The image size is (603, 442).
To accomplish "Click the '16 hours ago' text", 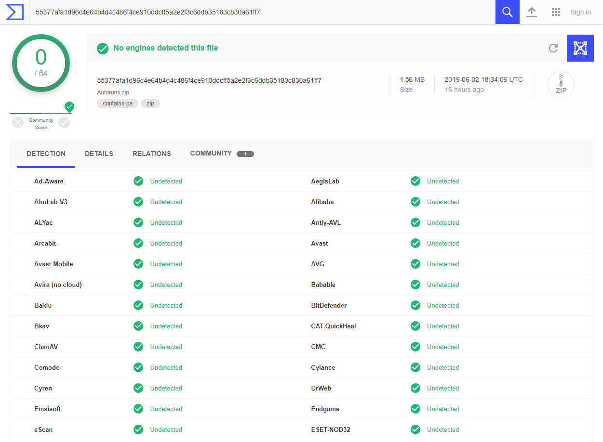I will [x=464, y=90].
